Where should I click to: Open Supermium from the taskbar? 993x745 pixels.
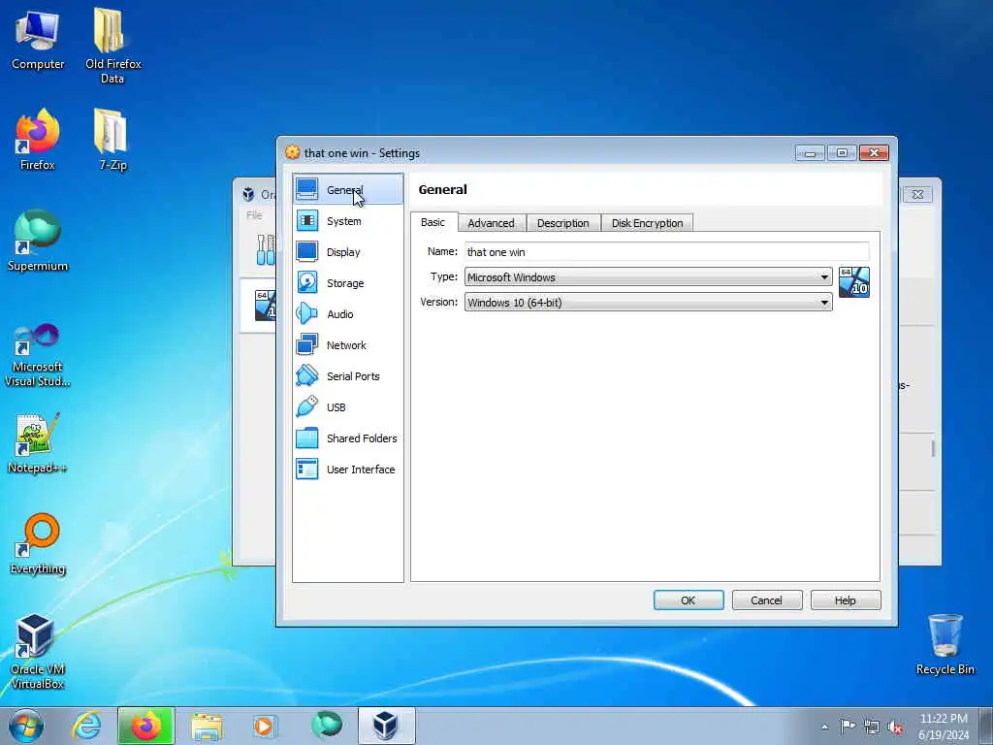click(326, 726)
